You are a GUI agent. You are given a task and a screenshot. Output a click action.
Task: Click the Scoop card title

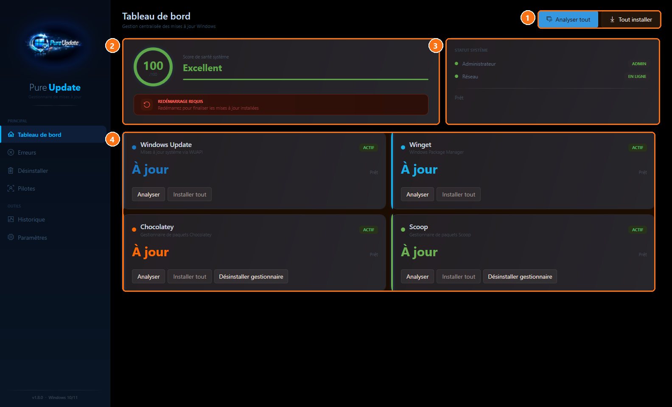418,227
